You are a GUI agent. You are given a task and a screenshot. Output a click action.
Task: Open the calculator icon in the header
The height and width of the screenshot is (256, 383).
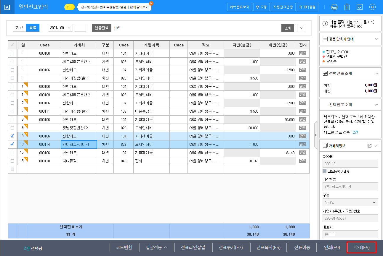coord(360,7)
